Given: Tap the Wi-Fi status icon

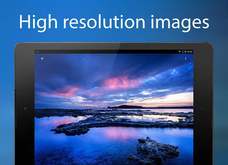Looking at the screenshot, I should point(179,51).
